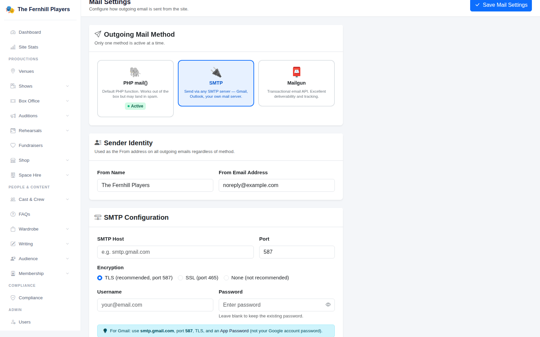Click the Cast & Crew people icon
The image size is (540, 337).
pyautogui.click(x=13, y=200)
